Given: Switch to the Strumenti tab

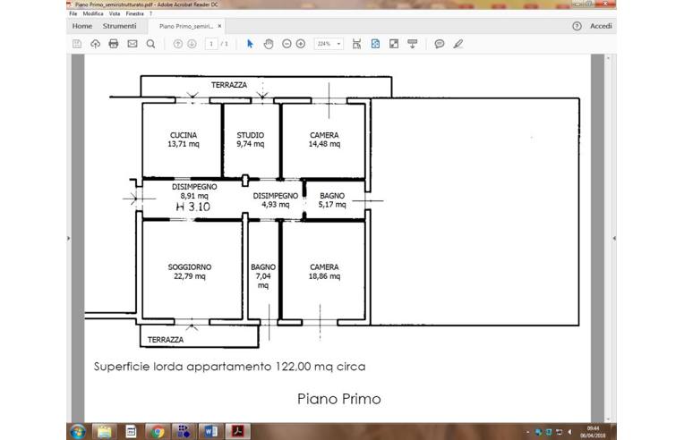Looking at the screenshot, I should point(119,26).
